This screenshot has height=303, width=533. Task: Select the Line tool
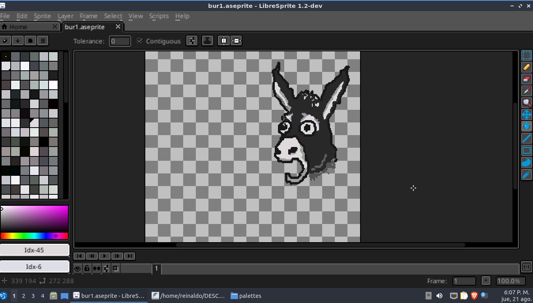click(x=526, y=138)
